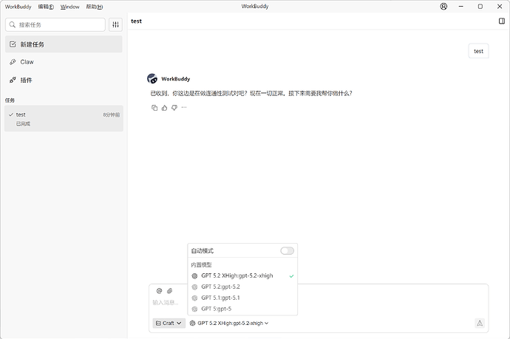Select GPT 5:gpt-5 model
This screenshot has height=339, width=510.
coord(242,309)
